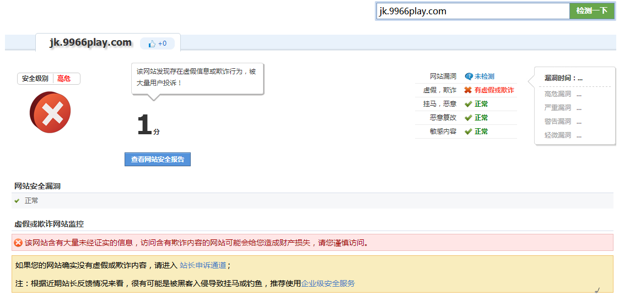
Task: Click the 虚假或欺诈网站监控 section heading
Action: click(x=49, y=224)
